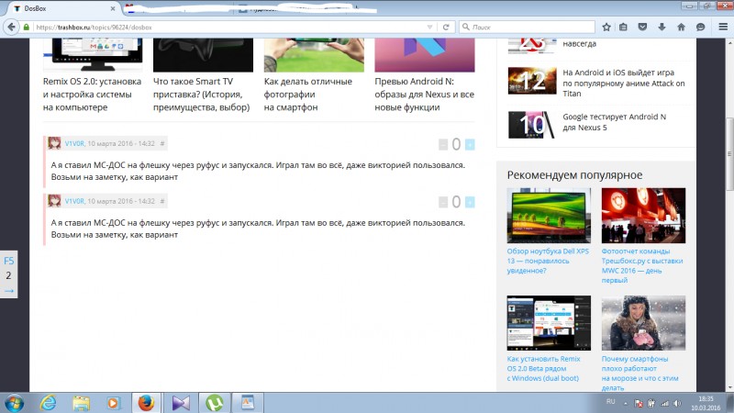Click the address bar with trashbox.ru URL
734x413 pixels.
tap(229, 28)
